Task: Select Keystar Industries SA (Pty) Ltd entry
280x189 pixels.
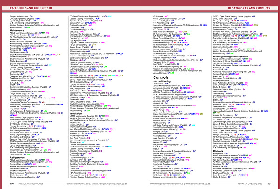Action: point(172,168)
